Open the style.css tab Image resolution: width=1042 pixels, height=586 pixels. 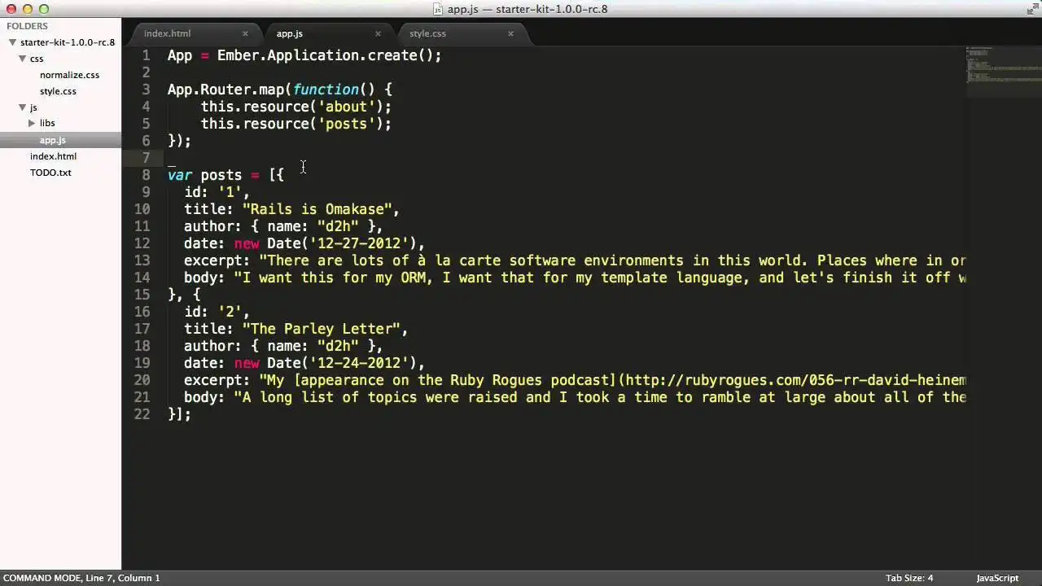click(x=427, y=33)
